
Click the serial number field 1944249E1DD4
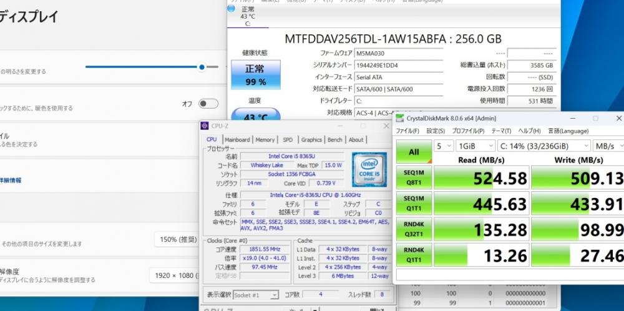click(398, 66)
